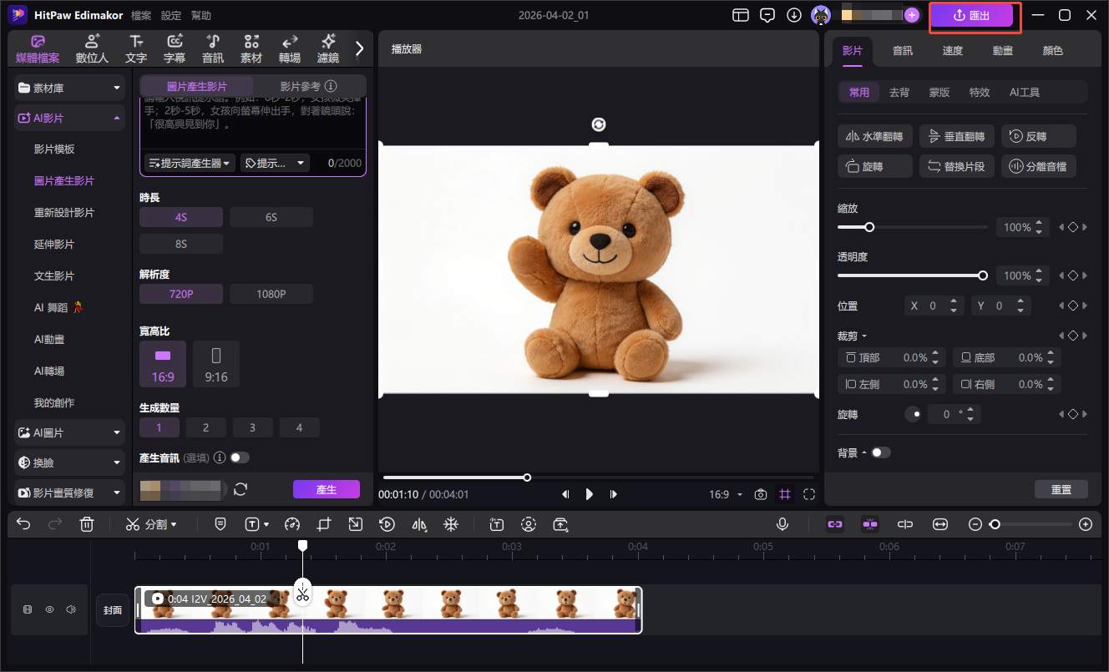Enter fullscreen preview in the player
This screenshot has width=1109, height=672.
(808, 494)
